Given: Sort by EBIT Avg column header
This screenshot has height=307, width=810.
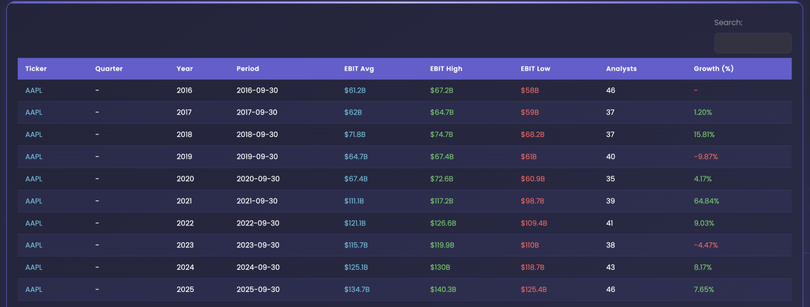Looking at the screenshot, I should point(359,69).
